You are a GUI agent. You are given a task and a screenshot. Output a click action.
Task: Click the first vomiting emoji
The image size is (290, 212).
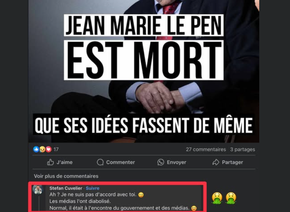(217, 198)
